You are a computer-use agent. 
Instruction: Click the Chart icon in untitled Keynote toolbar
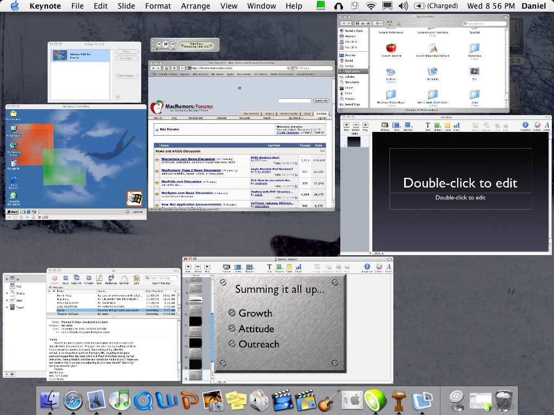pyautogui.click(x=456, y=126)
